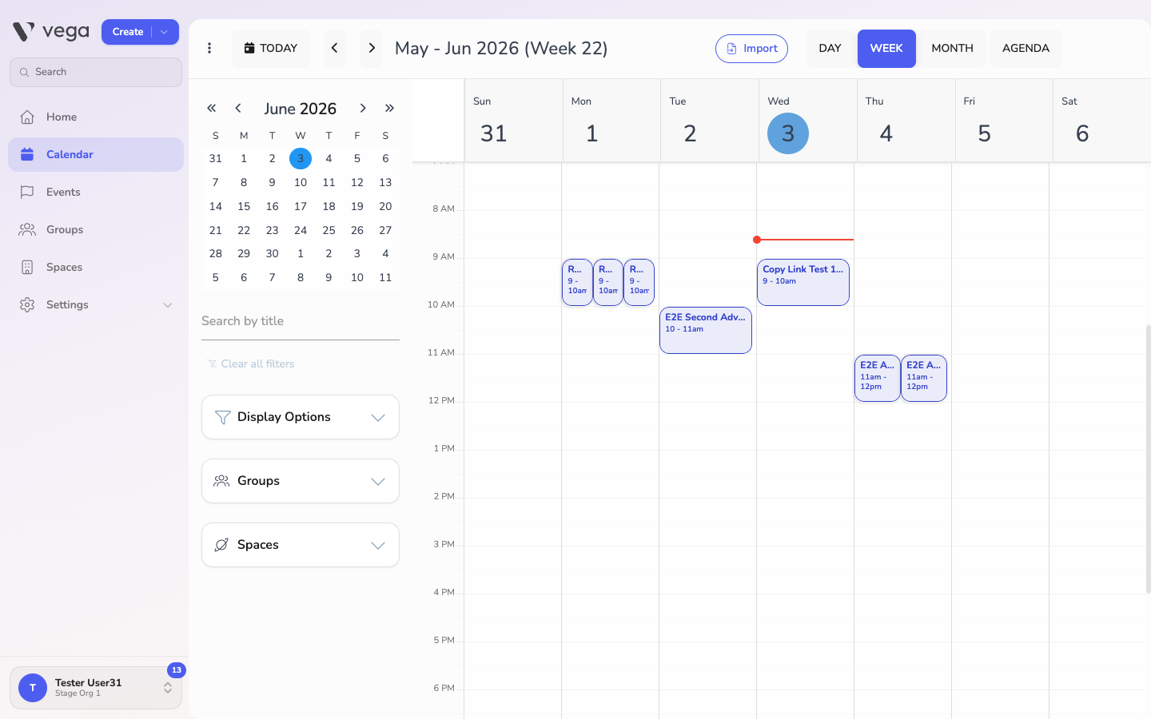Go to next week arrow
Image resolution: width=1151 pixels, height=719 pixels.
pyautogui.click(x=371, y=48)
